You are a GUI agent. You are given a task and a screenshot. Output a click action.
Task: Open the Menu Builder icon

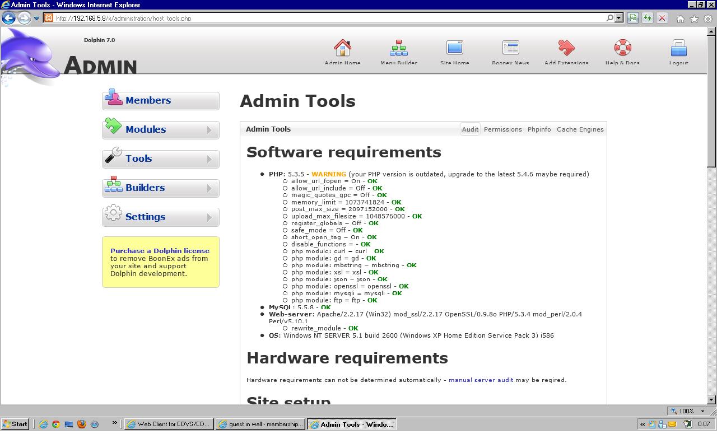pyautogui.click(x=398, y=48)
